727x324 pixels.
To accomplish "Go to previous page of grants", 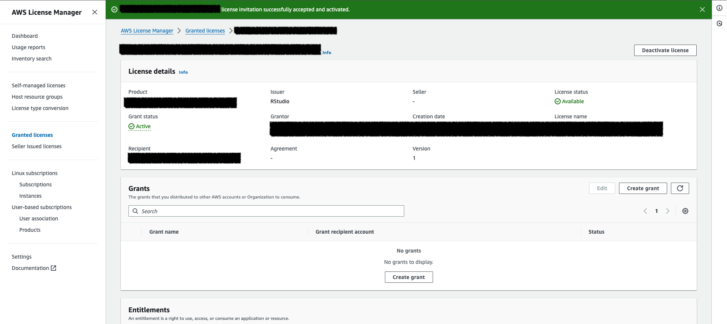I will [x=645, y=211].
